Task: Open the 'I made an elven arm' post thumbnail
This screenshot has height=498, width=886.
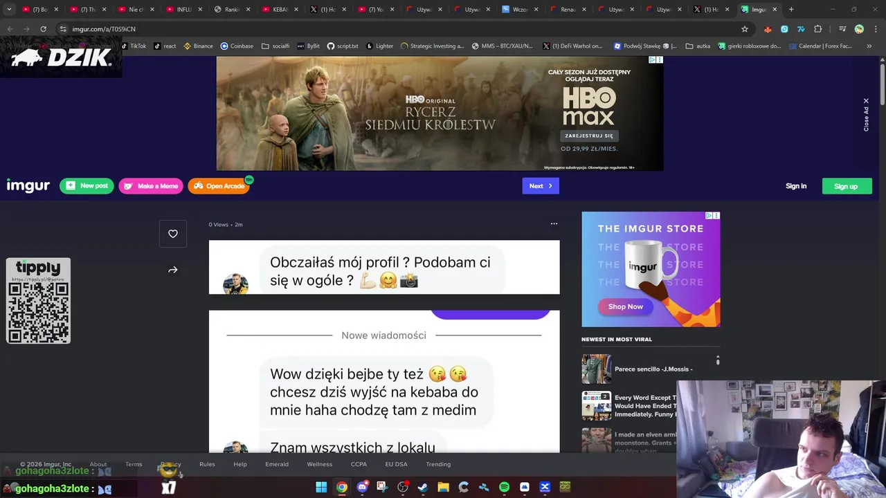Action: click(596, 440)
